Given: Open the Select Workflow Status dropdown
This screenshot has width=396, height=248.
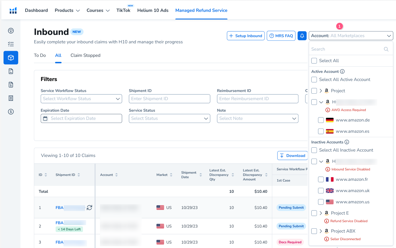Looking at the screenshot, I should [x=81, y=99].
